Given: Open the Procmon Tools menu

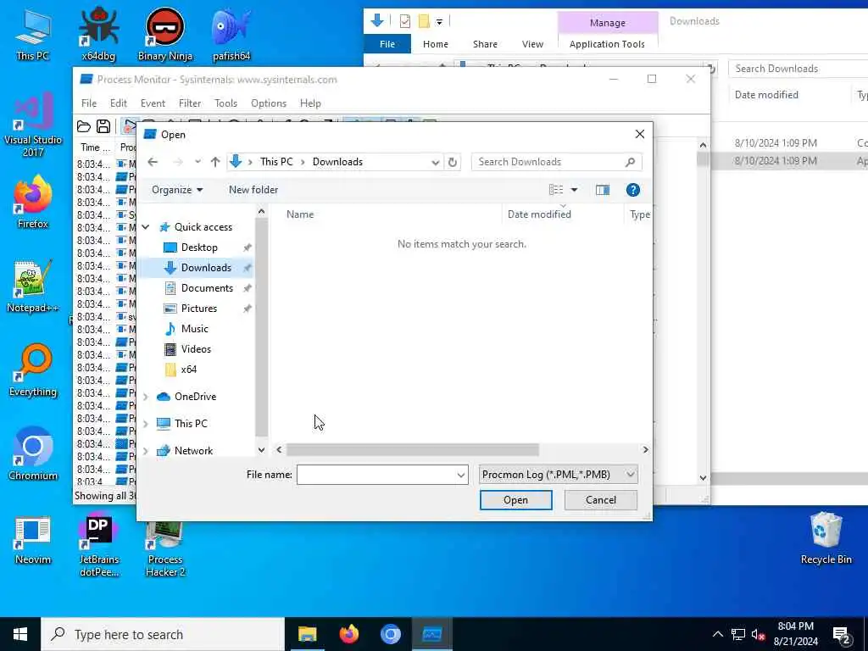Looking at the screenshot, I should coord(225,103).
